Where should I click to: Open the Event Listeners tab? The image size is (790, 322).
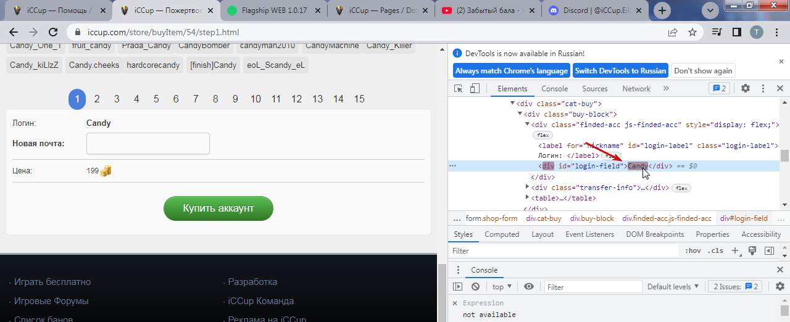coord(589,234)
